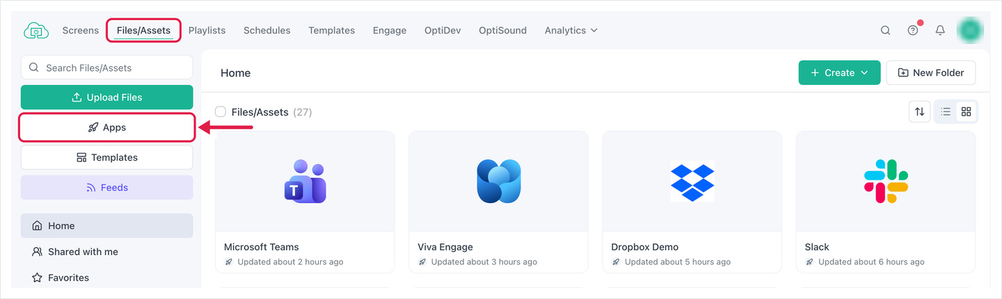Click the Apps button in sidebar

point(106,128)
